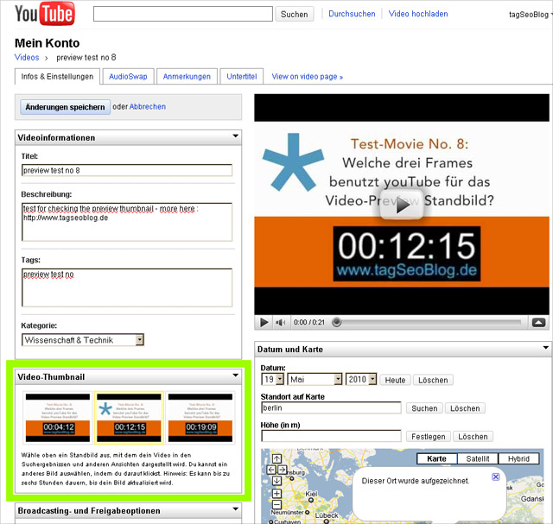
Task: Click the Höhe (in m) input field
Action: pyautogui.click(x=331, y=436)
